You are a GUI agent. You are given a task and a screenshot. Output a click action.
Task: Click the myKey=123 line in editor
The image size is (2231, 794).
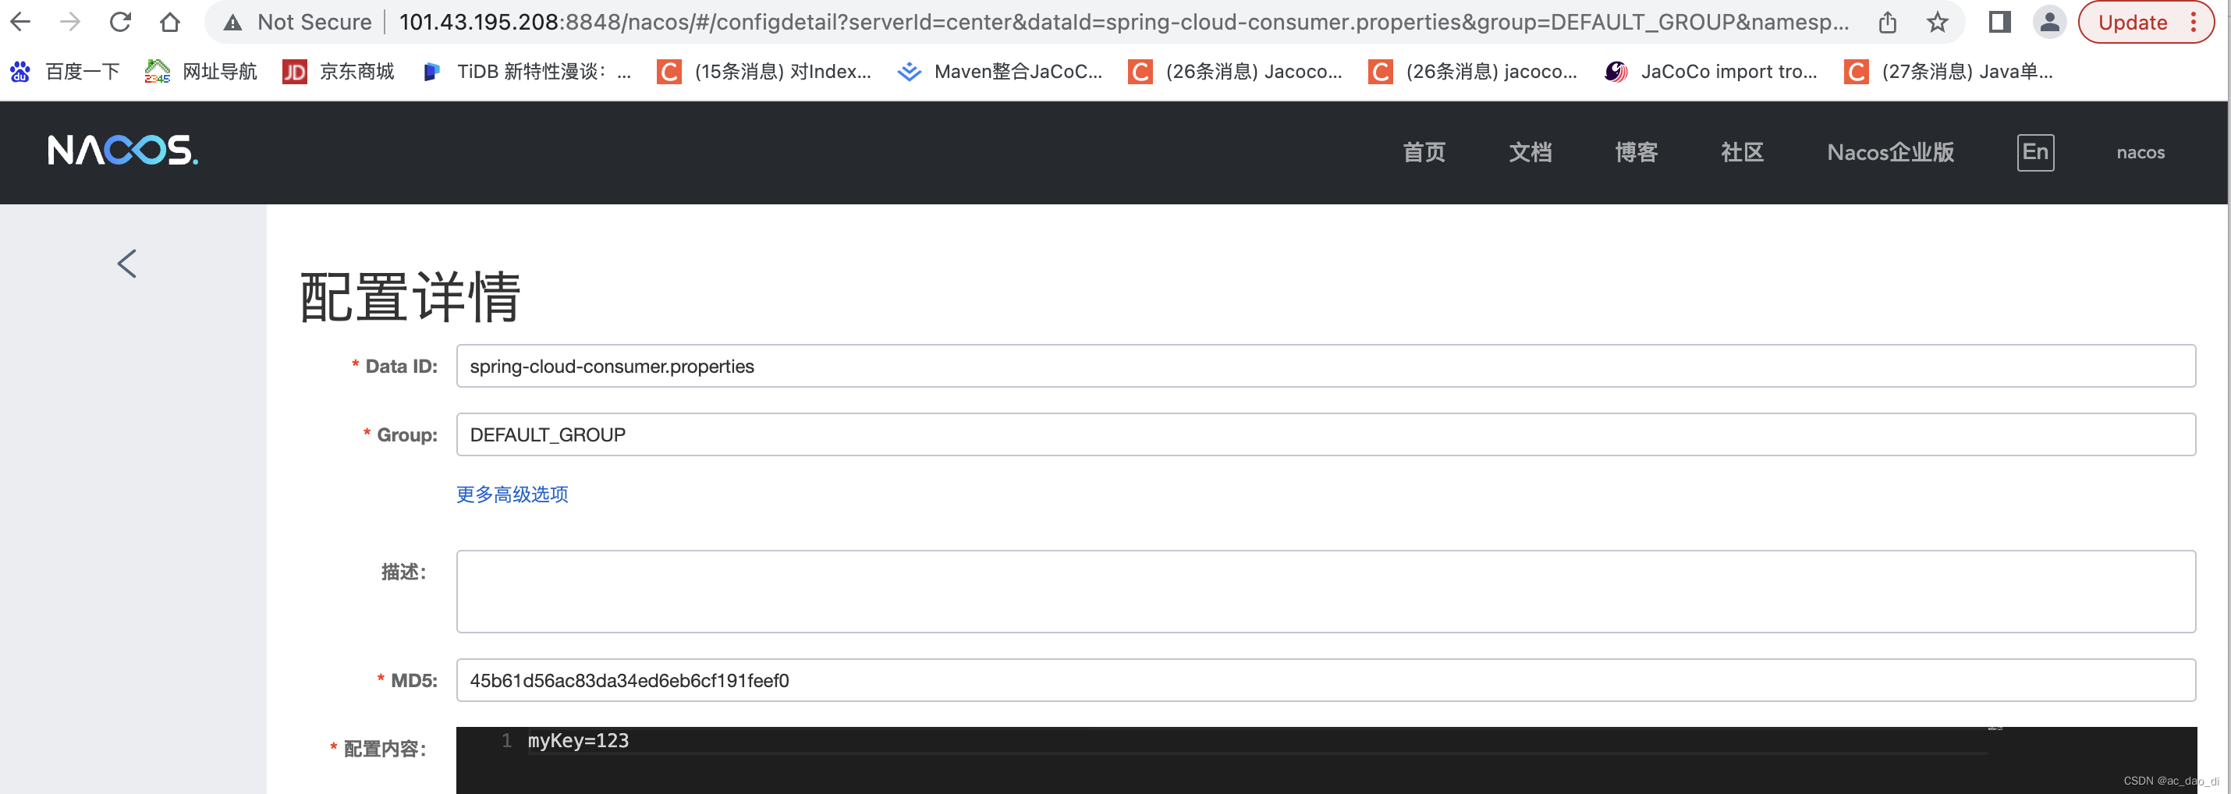tap(579, 741)
